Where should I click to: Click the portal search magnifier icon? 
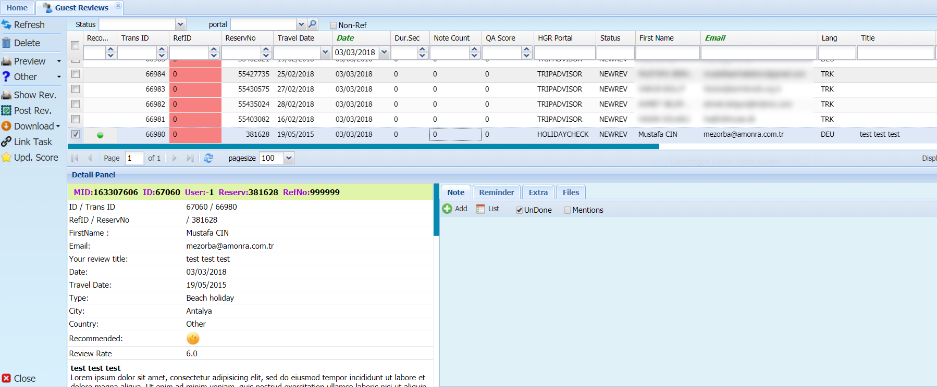[312, 24]
